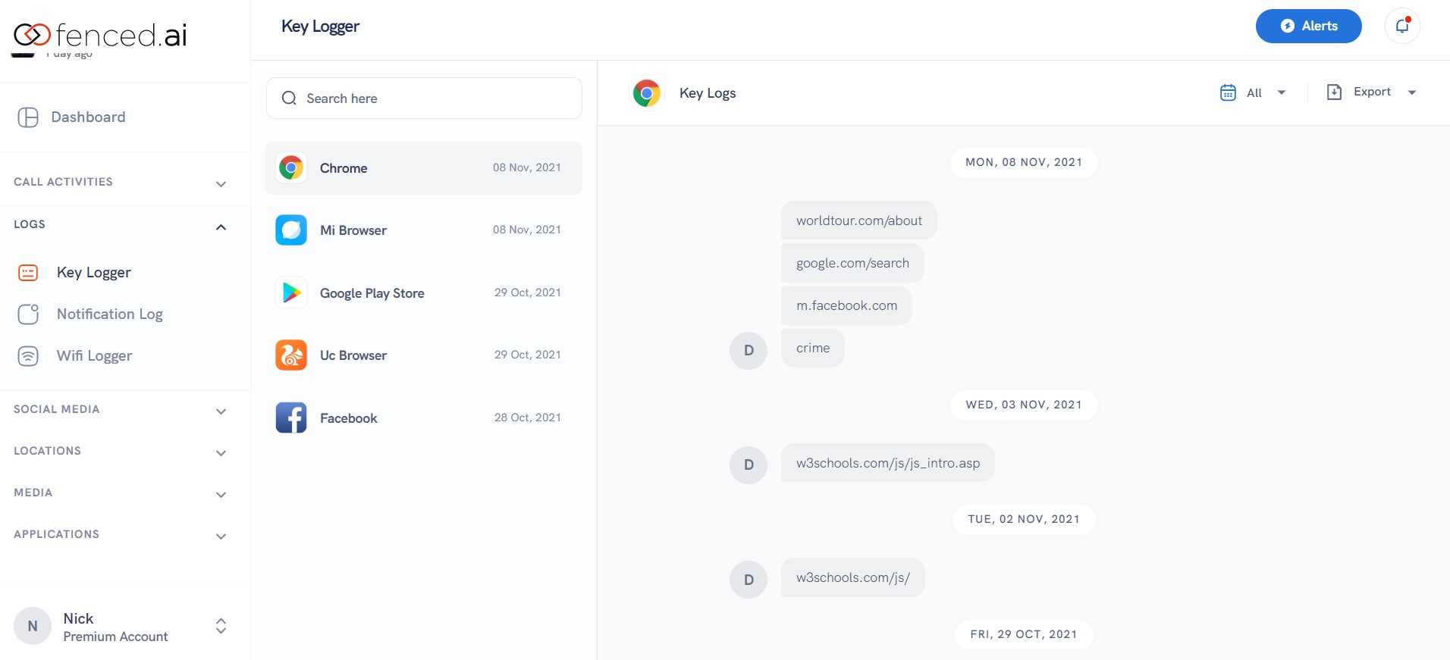Click the google.com/search log entry
1450x660 pixels.
pos(852,263)
